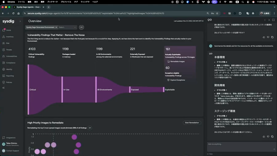Select the Policies shield icon
Image resolution: width=277 pixels, height=156 pixels.
tap(4, 82)
